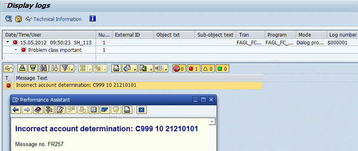Open the filter dropdown arrow
Screen dimensions: 358x151
pos(72,69)
